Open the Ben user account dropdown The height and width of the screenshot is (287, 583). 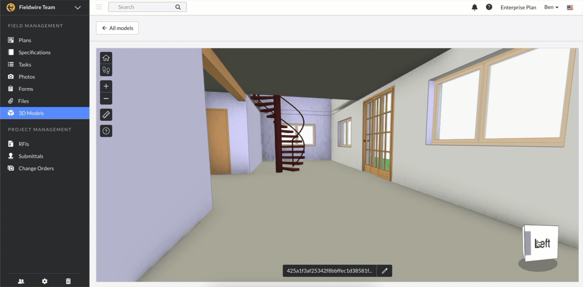tap(551, 7)
